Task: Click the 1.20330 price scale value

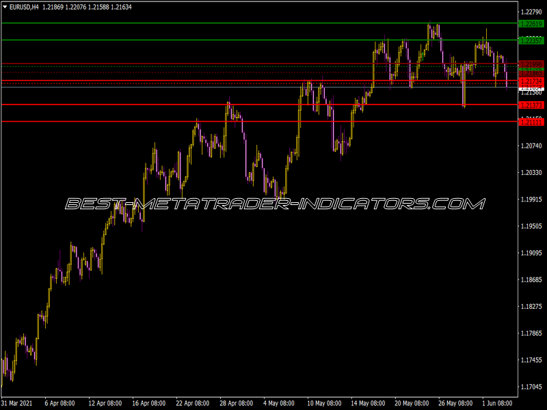Action: coord(531,173)
